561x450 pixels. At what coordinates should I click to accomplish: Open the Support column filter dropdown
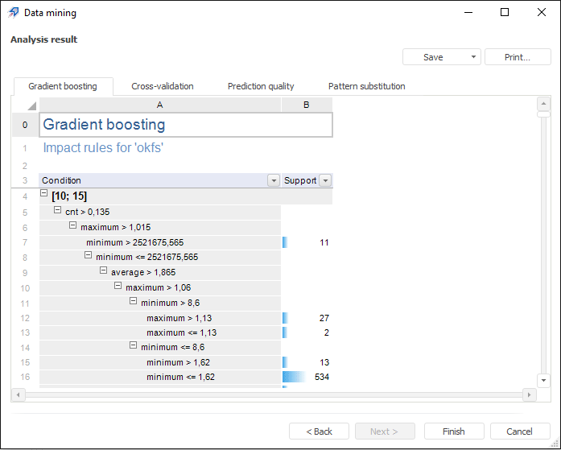tap(325, 181)
